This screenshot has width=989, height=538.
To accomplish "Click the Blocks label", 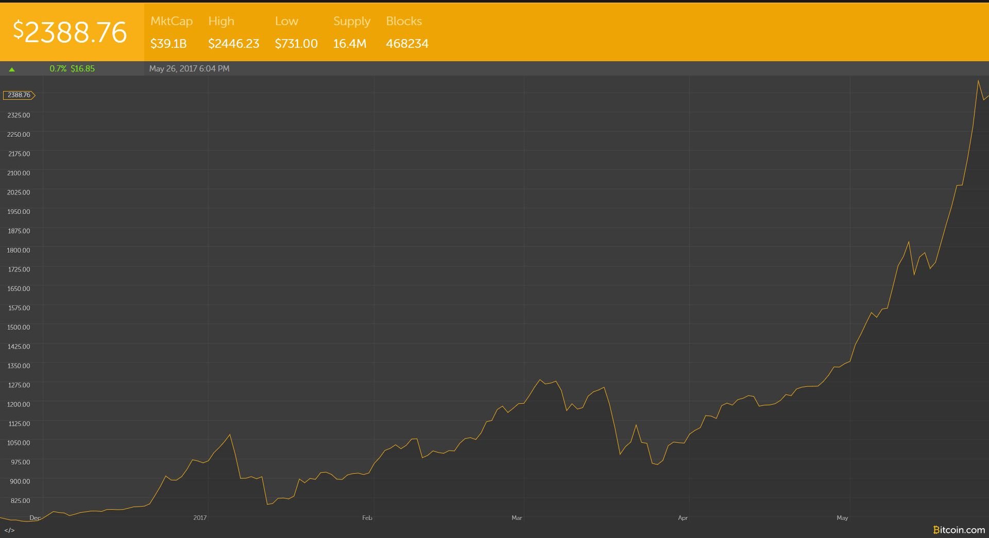I will click(404, 21).
